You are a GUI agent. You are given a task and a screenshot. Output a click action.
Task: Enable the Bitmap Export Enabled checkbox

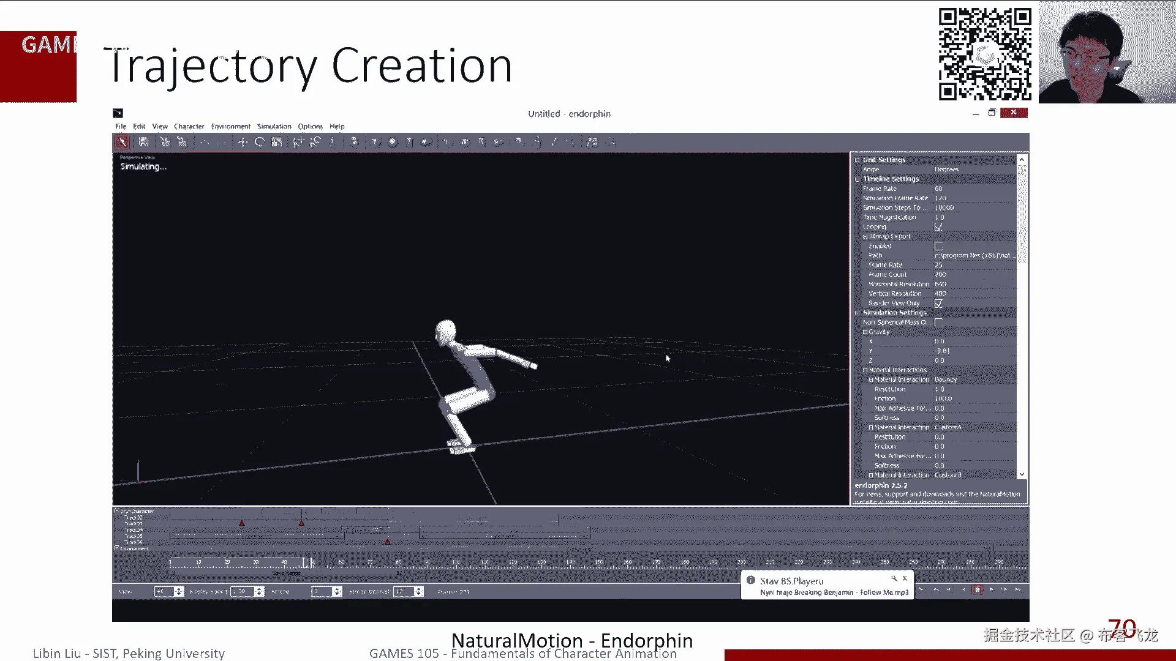pyautogui.click(x=938, y=246)
